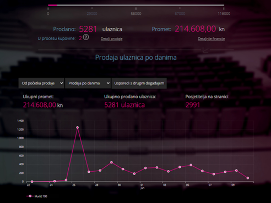
Task: Open the 'Detalji prodaje' link
Action: 111,39
